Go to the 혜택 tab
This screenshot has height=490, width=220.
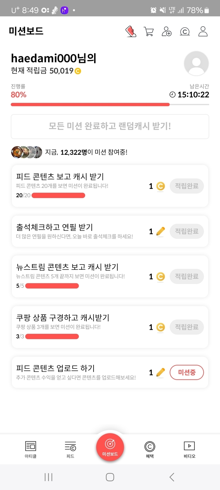tap(150, 449)
